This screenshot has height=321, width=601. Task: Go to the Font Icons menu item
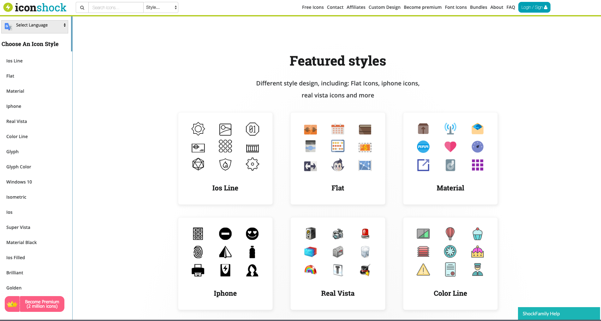[455, 7]
